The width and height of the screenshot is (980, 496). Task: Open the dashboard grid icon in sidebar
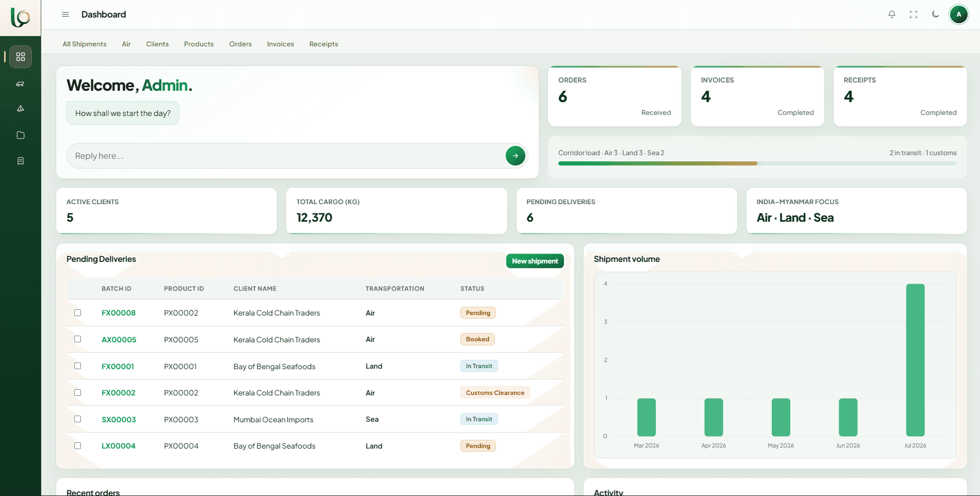21,57
